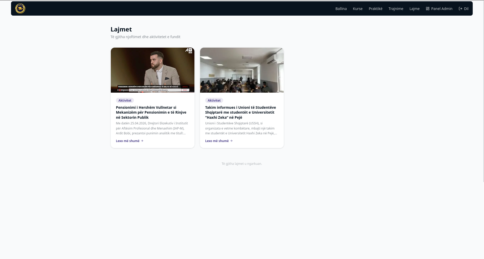Viewport: 484px width, 259px height.
Task: Open article titled Takim informues i Unioni
Action: (241, 112)
